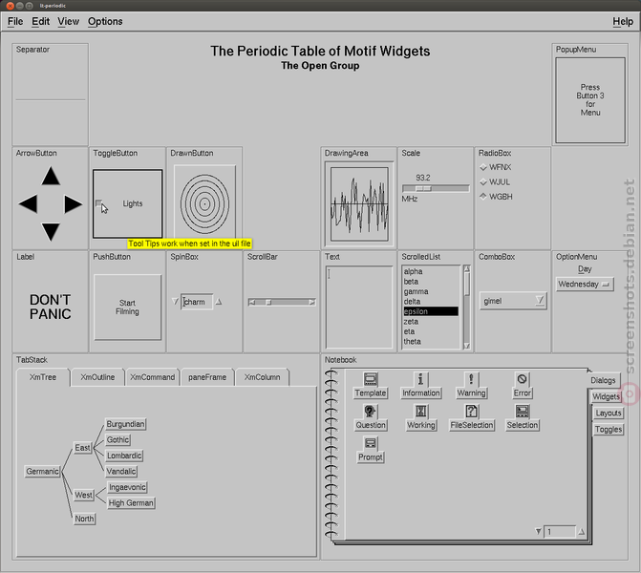This screenshot has width=641, height=573.
Task: Toggle the Lights checkbox
Action: coord(98,203)
